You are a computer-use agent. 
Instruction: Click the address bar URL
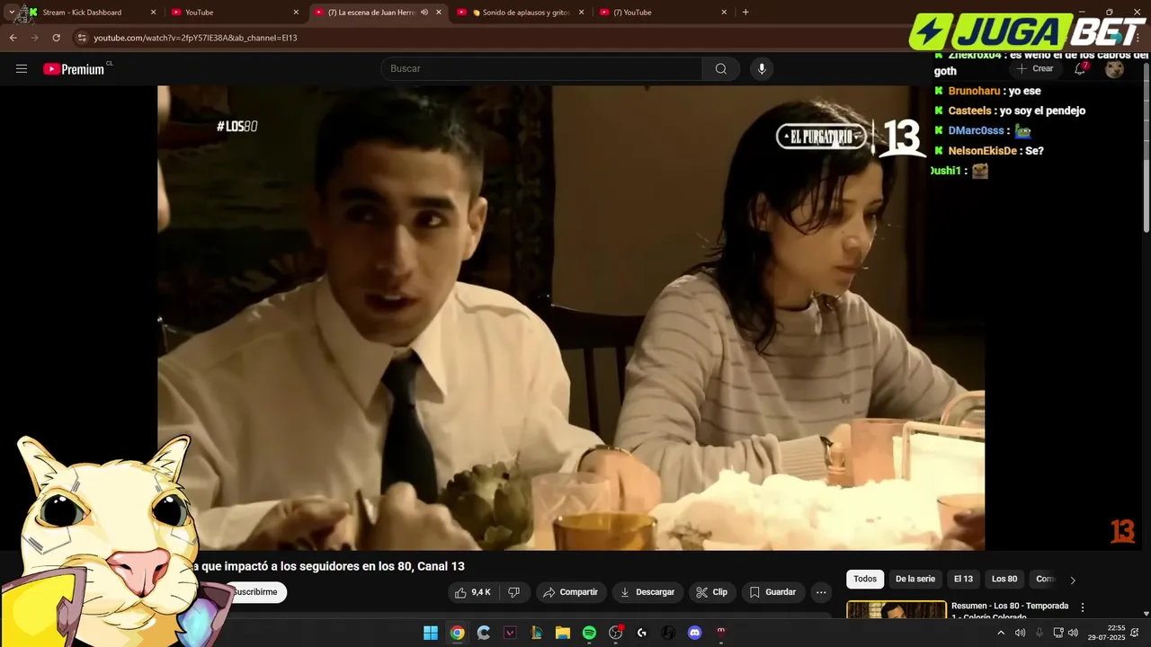click(x=195, y=38)
